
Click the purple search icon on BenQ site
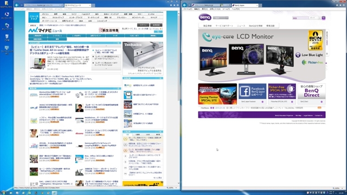[x=324, y=18]
